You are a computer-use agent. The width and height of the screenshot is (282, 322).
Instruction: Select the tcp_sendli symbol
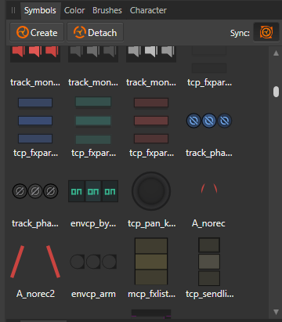(x=209, y=262)
